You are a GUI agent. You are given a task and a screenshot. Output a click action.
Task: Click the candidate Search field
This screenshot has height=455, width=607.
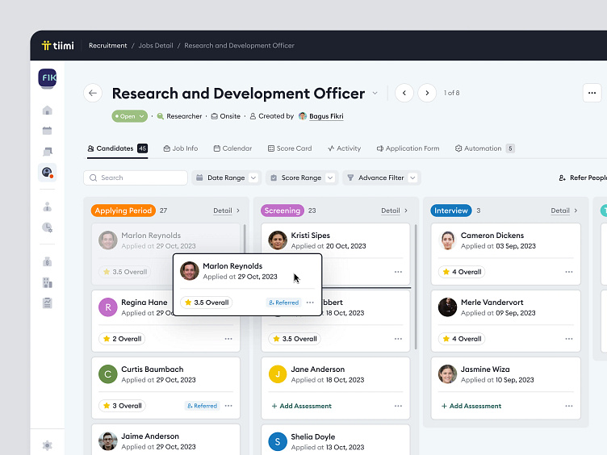point(136,177)
